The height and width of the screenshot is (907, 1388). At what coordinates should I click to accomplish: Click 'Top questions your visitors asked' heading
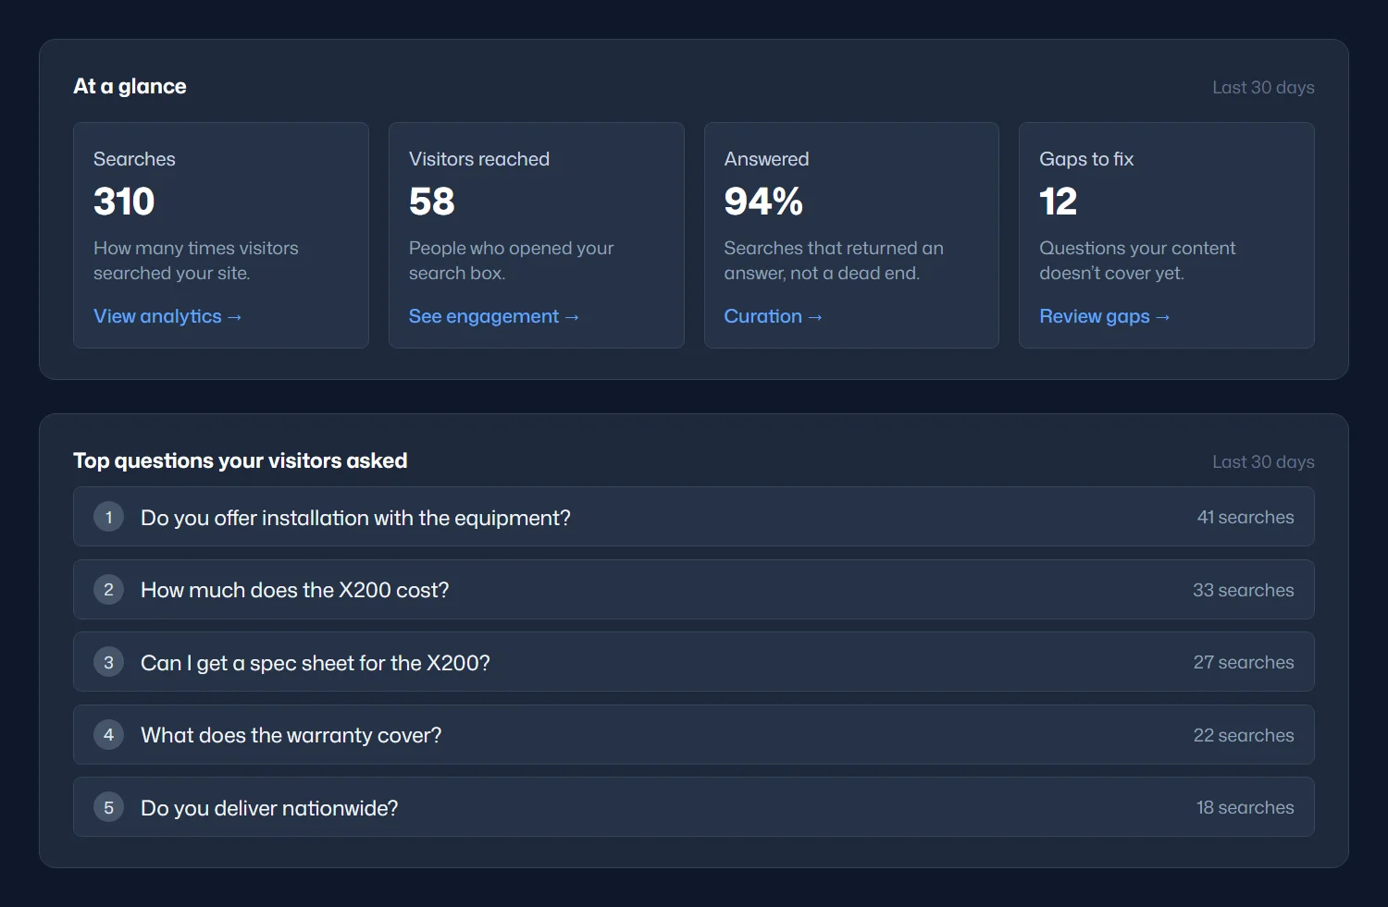(240, 460)
